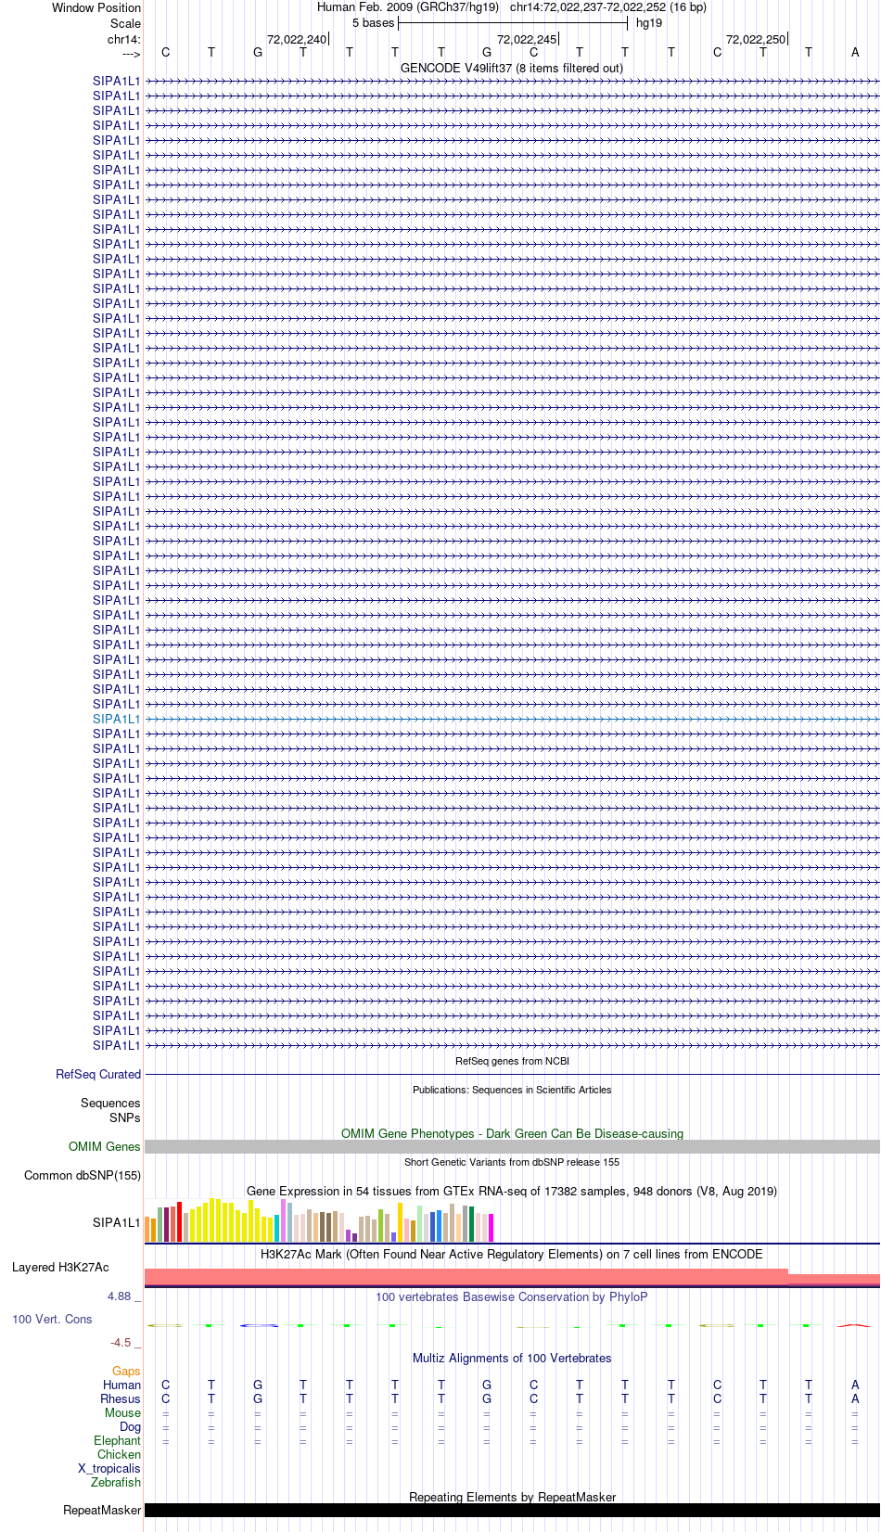Screen dimensions: 881x1532
Task: Click the 'Human' alignment row label
Action: coord(121,1385)
